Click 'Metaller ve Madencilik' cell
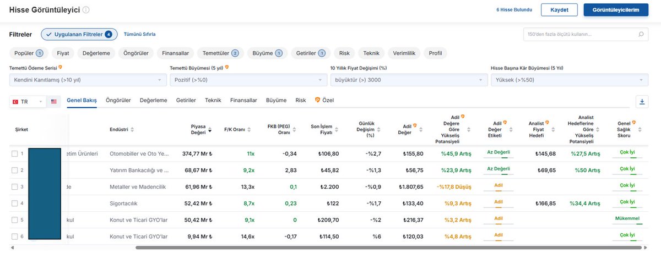The height and width of the screenshot is (253, 661). [x=139, y=187]
